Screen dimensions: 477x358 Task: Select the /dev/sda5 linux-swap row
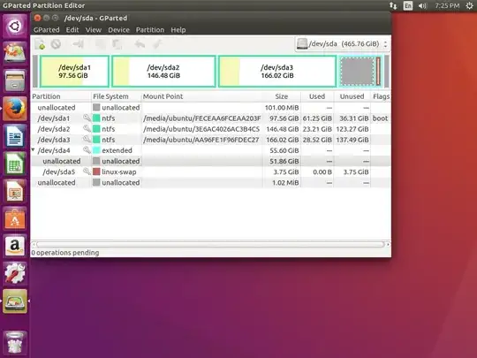[x=211, y=171]
